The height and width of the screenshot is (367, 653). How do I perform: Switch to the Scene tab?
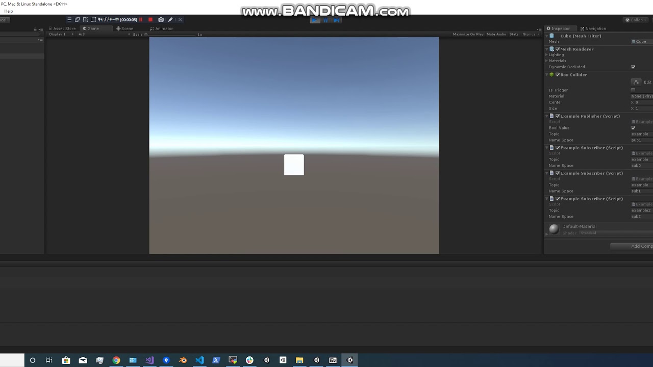(x=125, y=29)
